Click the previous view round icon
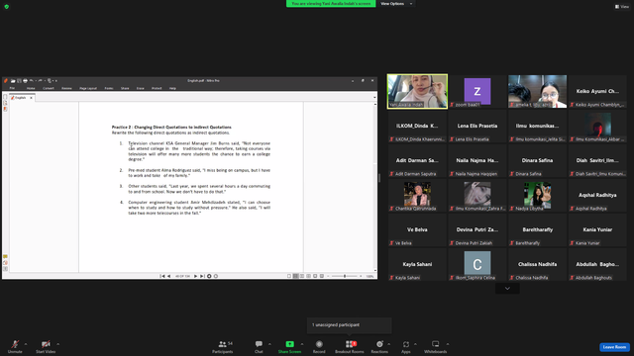This screenshot has height=356, width=634. click(x=209, y=276)
